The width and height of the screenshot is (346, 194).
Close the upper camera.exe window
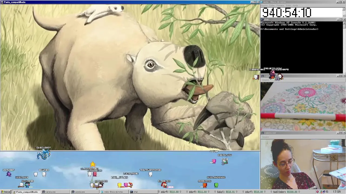pos(344,76)
